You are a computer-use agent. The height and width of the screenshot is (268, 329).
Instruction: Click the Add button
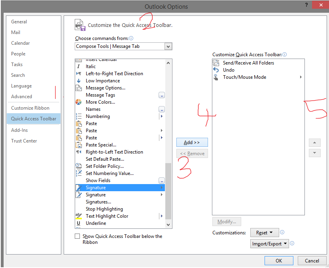coord(192,142)
